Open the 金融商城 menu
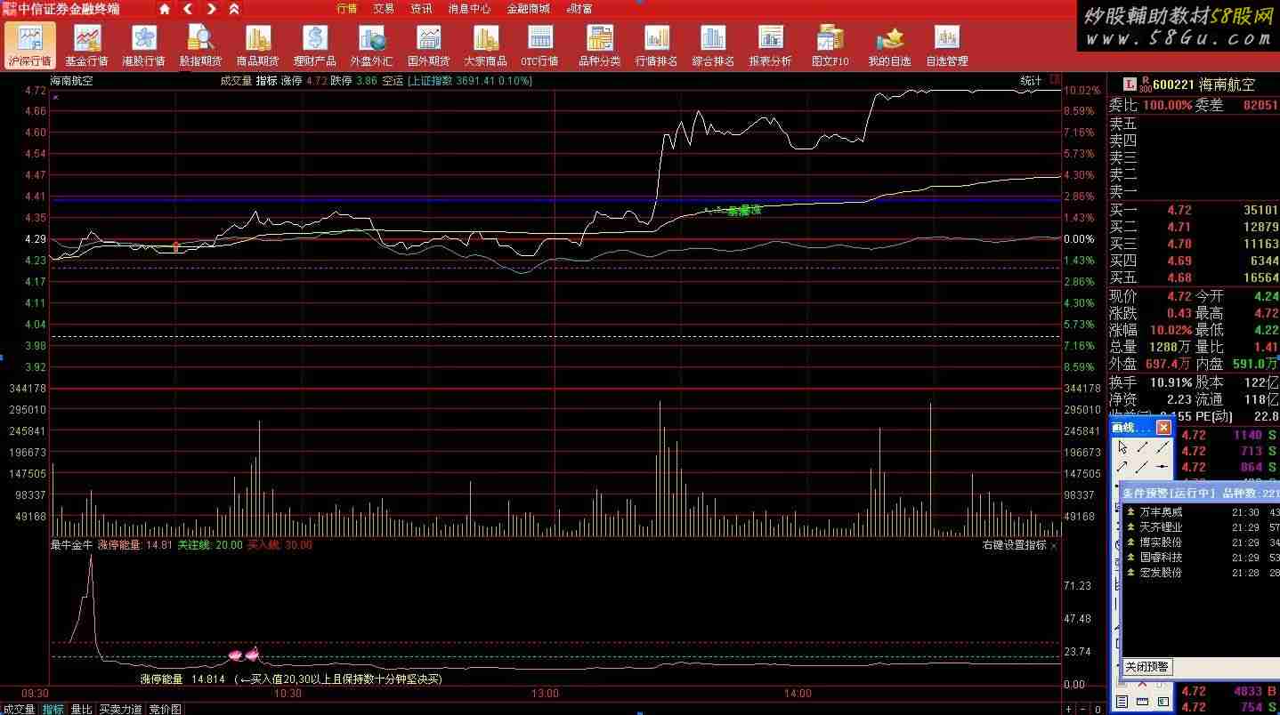The image size is (1280, 715). [528, 9]
